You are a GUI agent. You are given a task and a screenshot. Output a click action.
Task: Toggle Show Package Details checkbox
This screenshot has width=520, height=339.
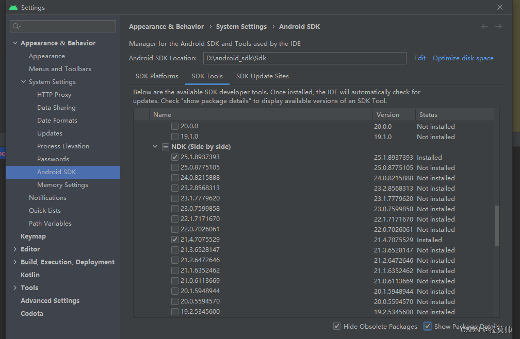pos(428,326)
